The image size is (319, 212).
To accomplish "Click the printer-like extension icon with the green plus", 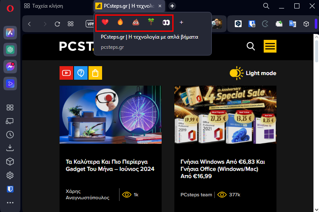I will [279, 24].
